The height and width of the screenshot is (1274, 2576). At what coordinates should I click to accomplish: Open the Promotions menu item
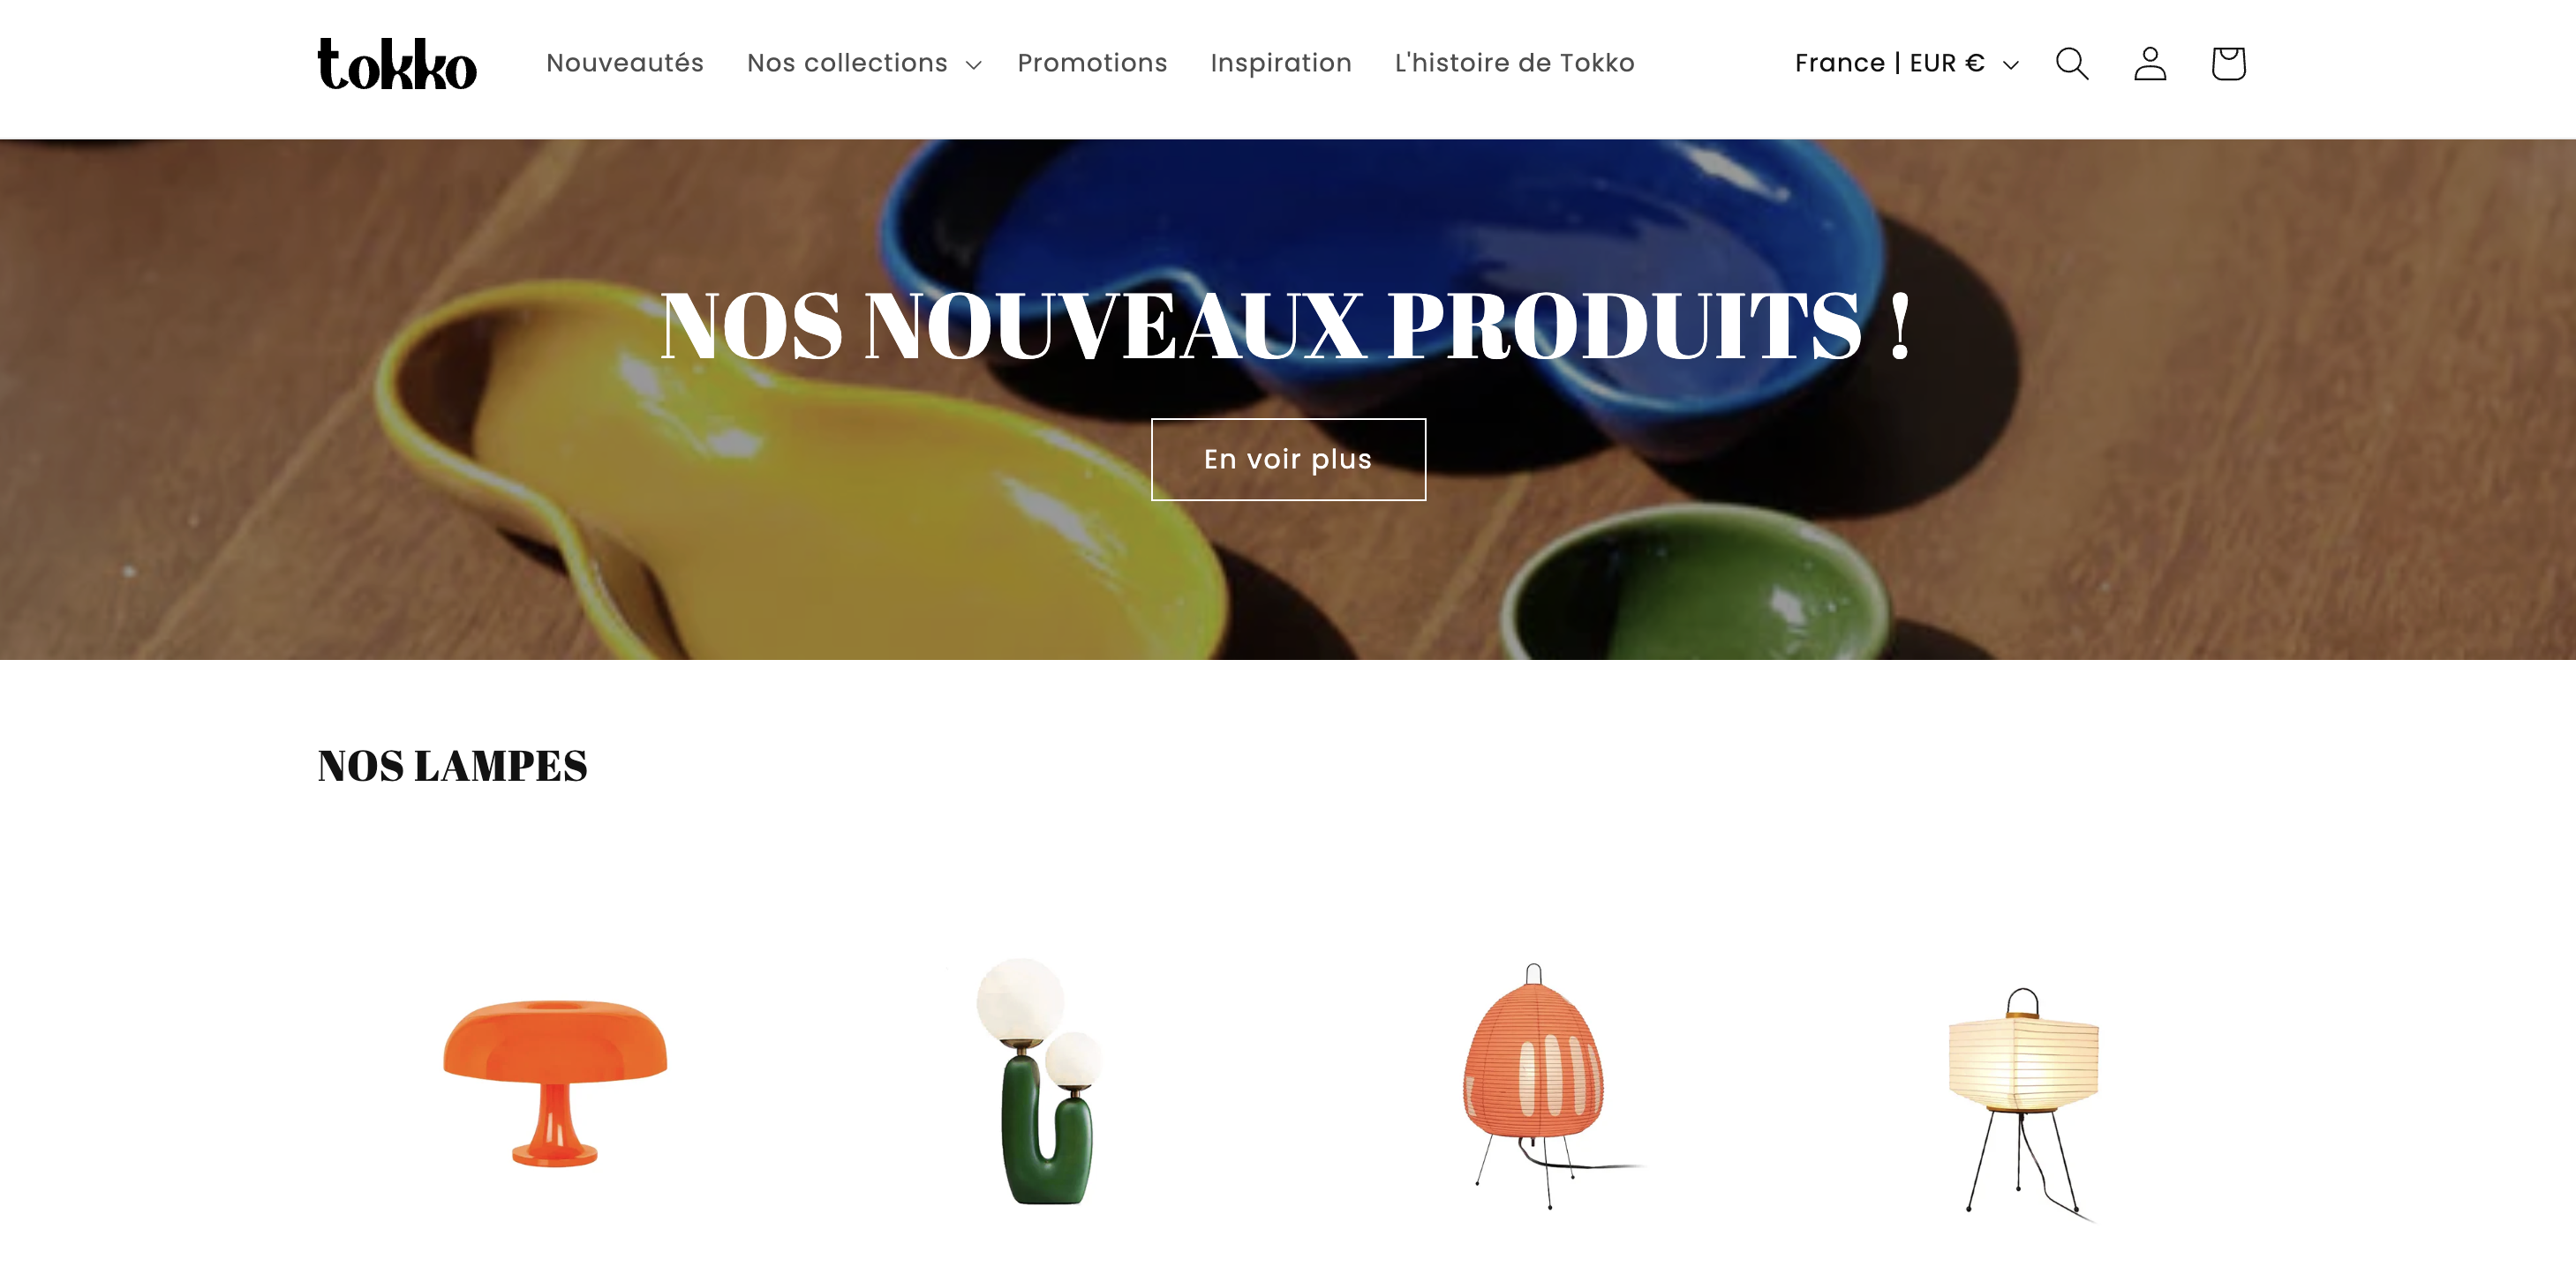pos(1092,63)
